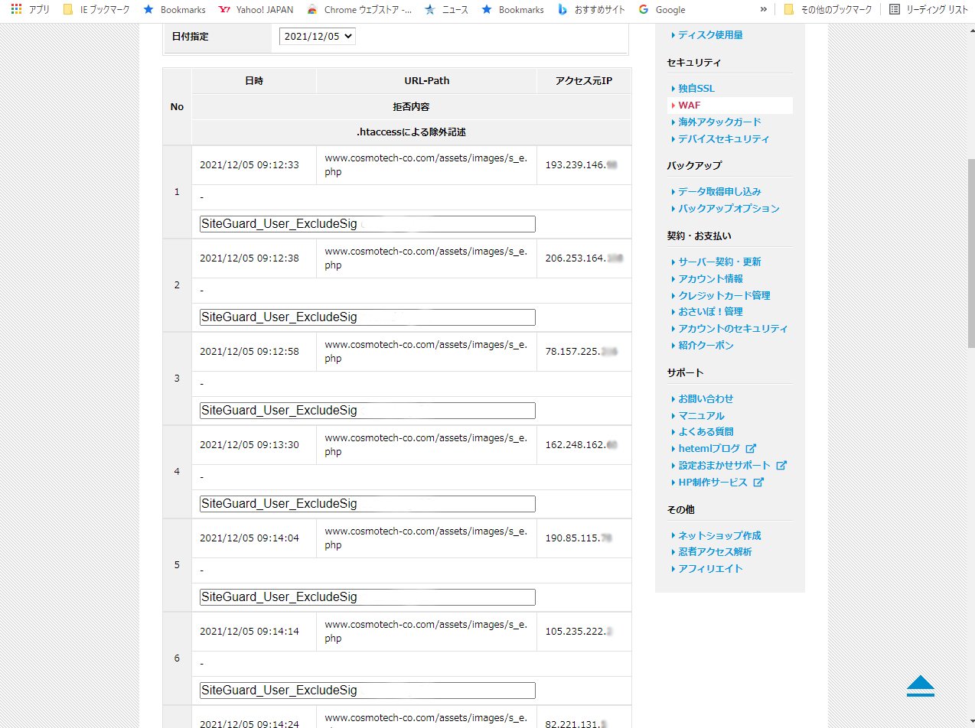
Task: Click the scroll-to-top arrow icon
Action: 920,685
